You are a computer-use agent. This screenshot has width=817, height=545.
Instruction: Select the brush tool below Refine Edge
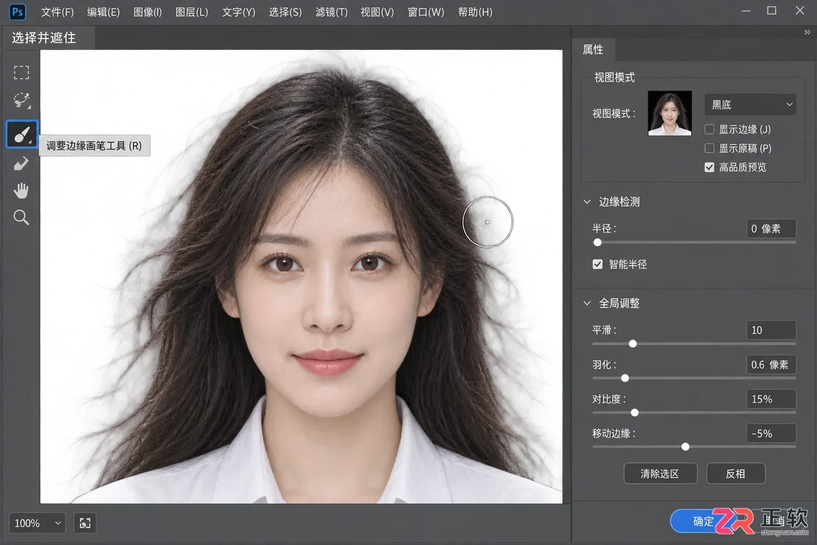coord(22,163)
